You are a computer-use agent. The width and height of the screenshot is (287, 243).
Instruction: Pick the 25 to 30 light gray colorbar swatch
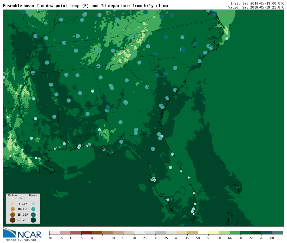pos(150,233)
